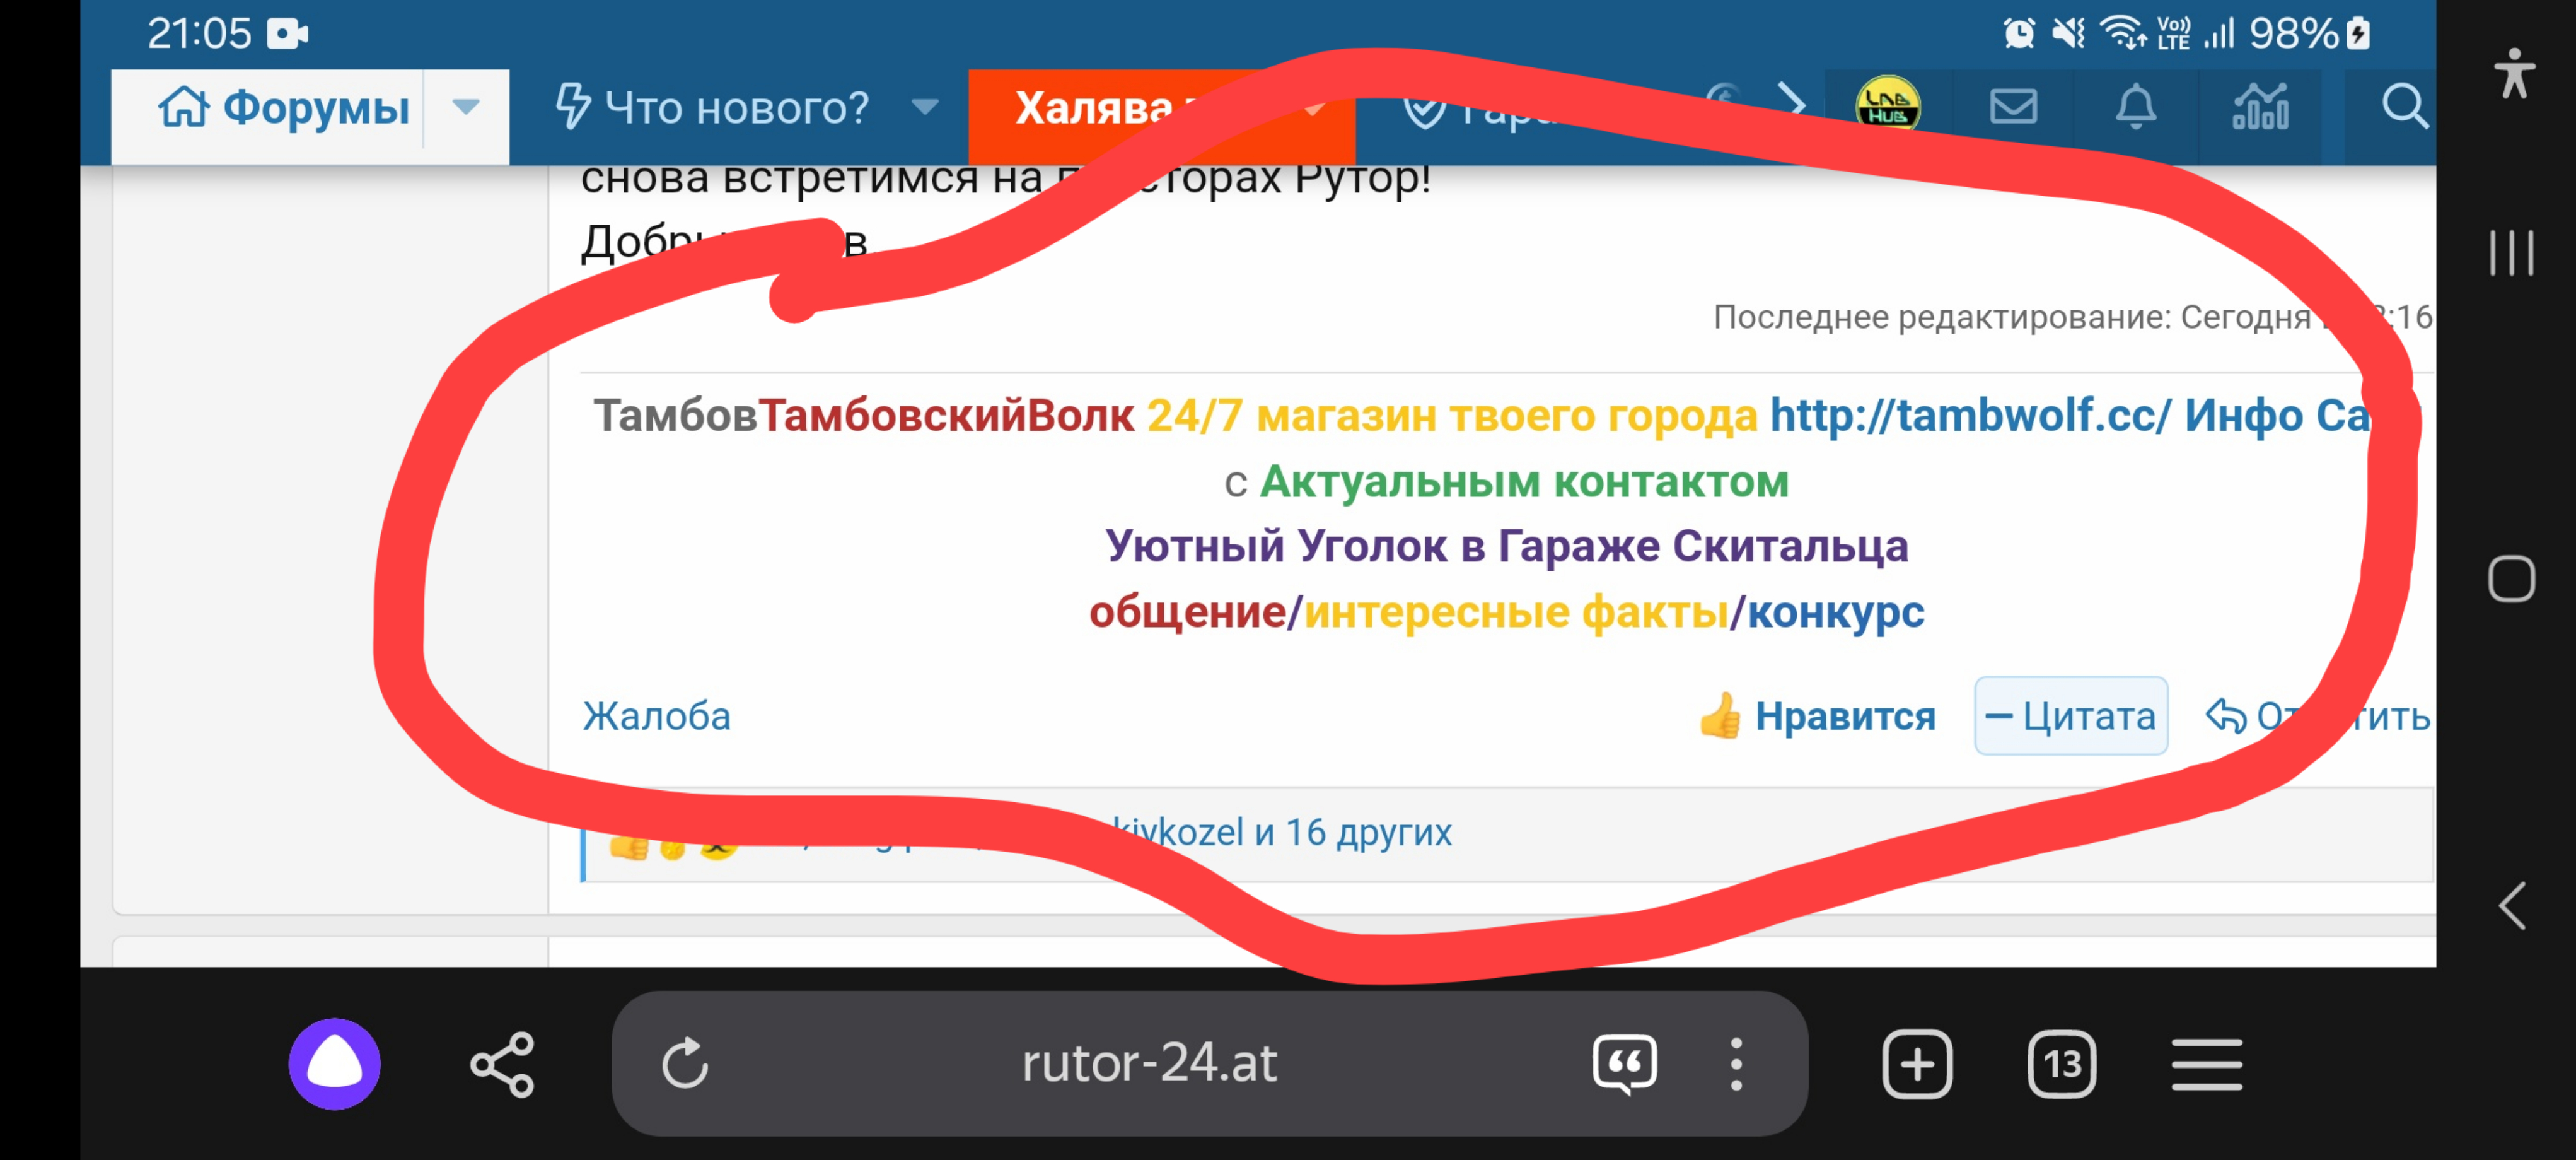Open the Lab Hub profile avatar

coord(1887,105)
